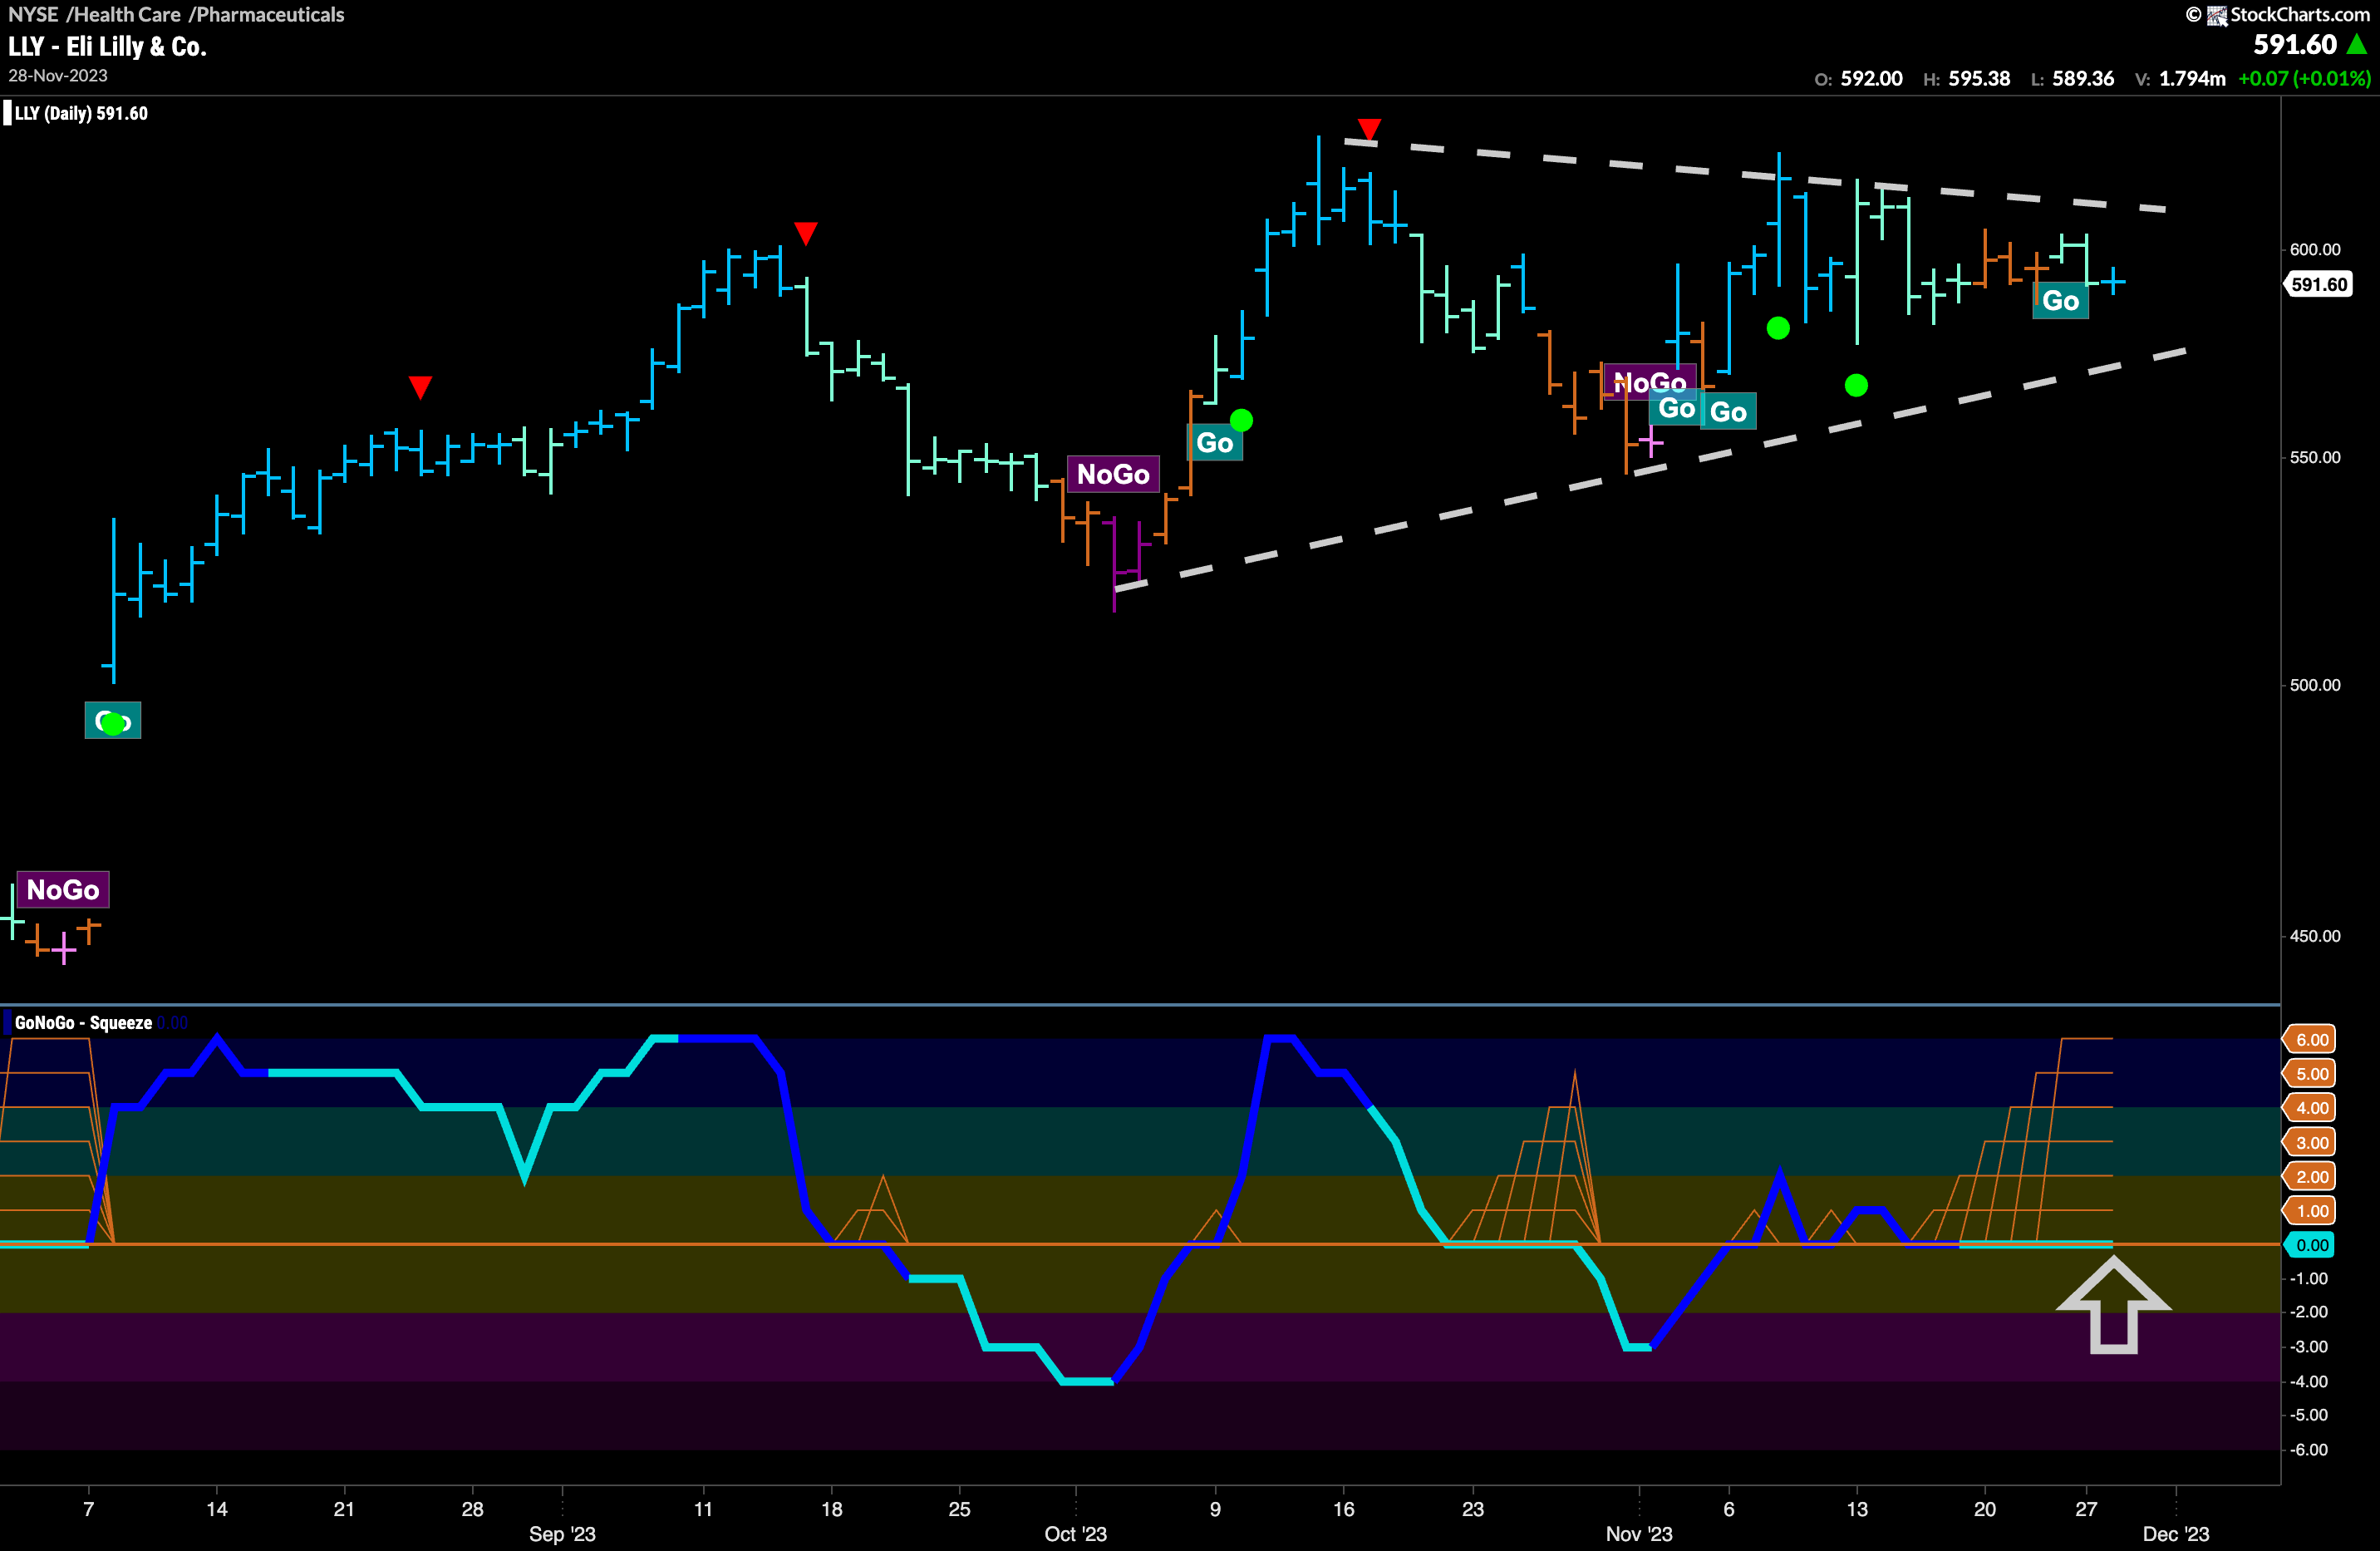Viewport: 2380px width, 1551px height.
Task: Select the red triangle above late-August bars
Action: [x=420, y=387]
